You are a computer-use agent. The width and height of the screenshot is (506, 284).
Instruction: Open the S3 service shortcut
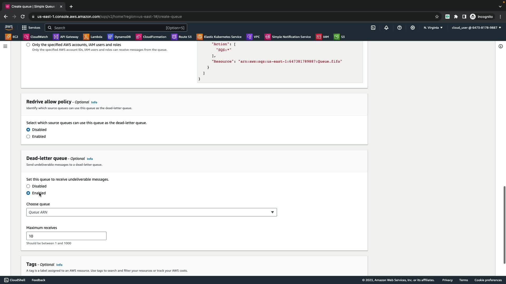coord(339,37)
